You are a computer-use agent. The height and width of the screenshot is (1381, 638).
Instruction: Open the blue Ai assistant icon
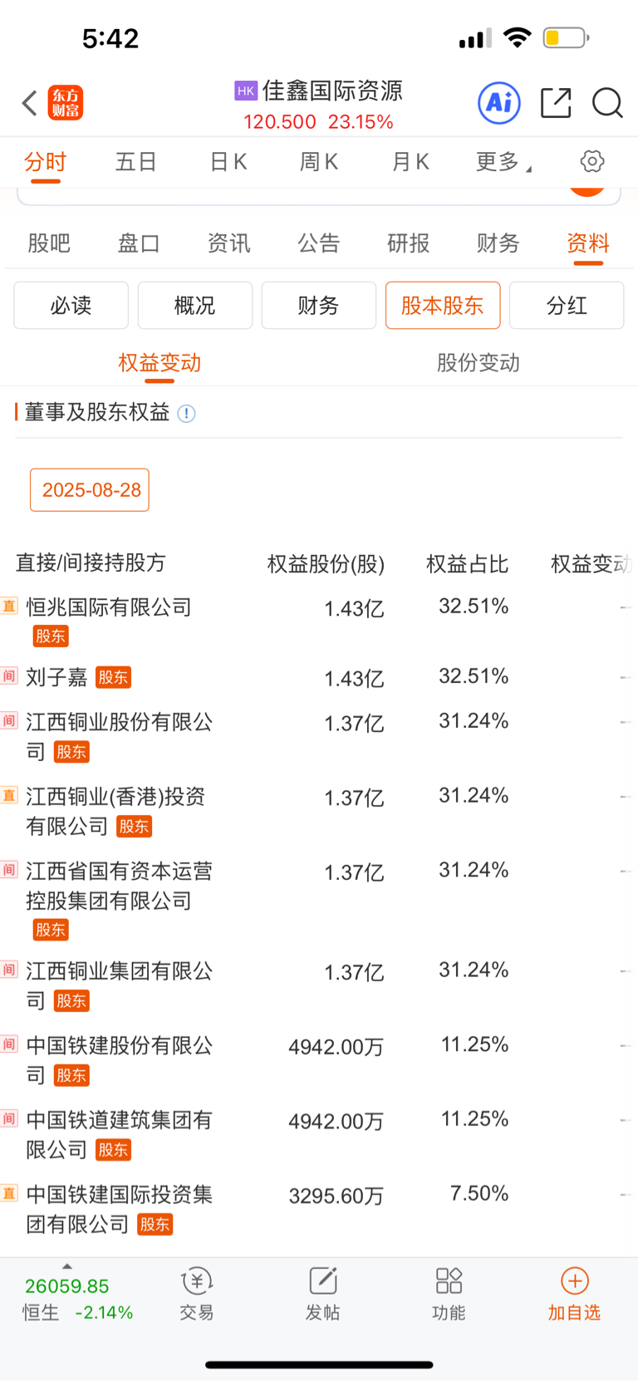pyautogui.click(x=499, y=103)
